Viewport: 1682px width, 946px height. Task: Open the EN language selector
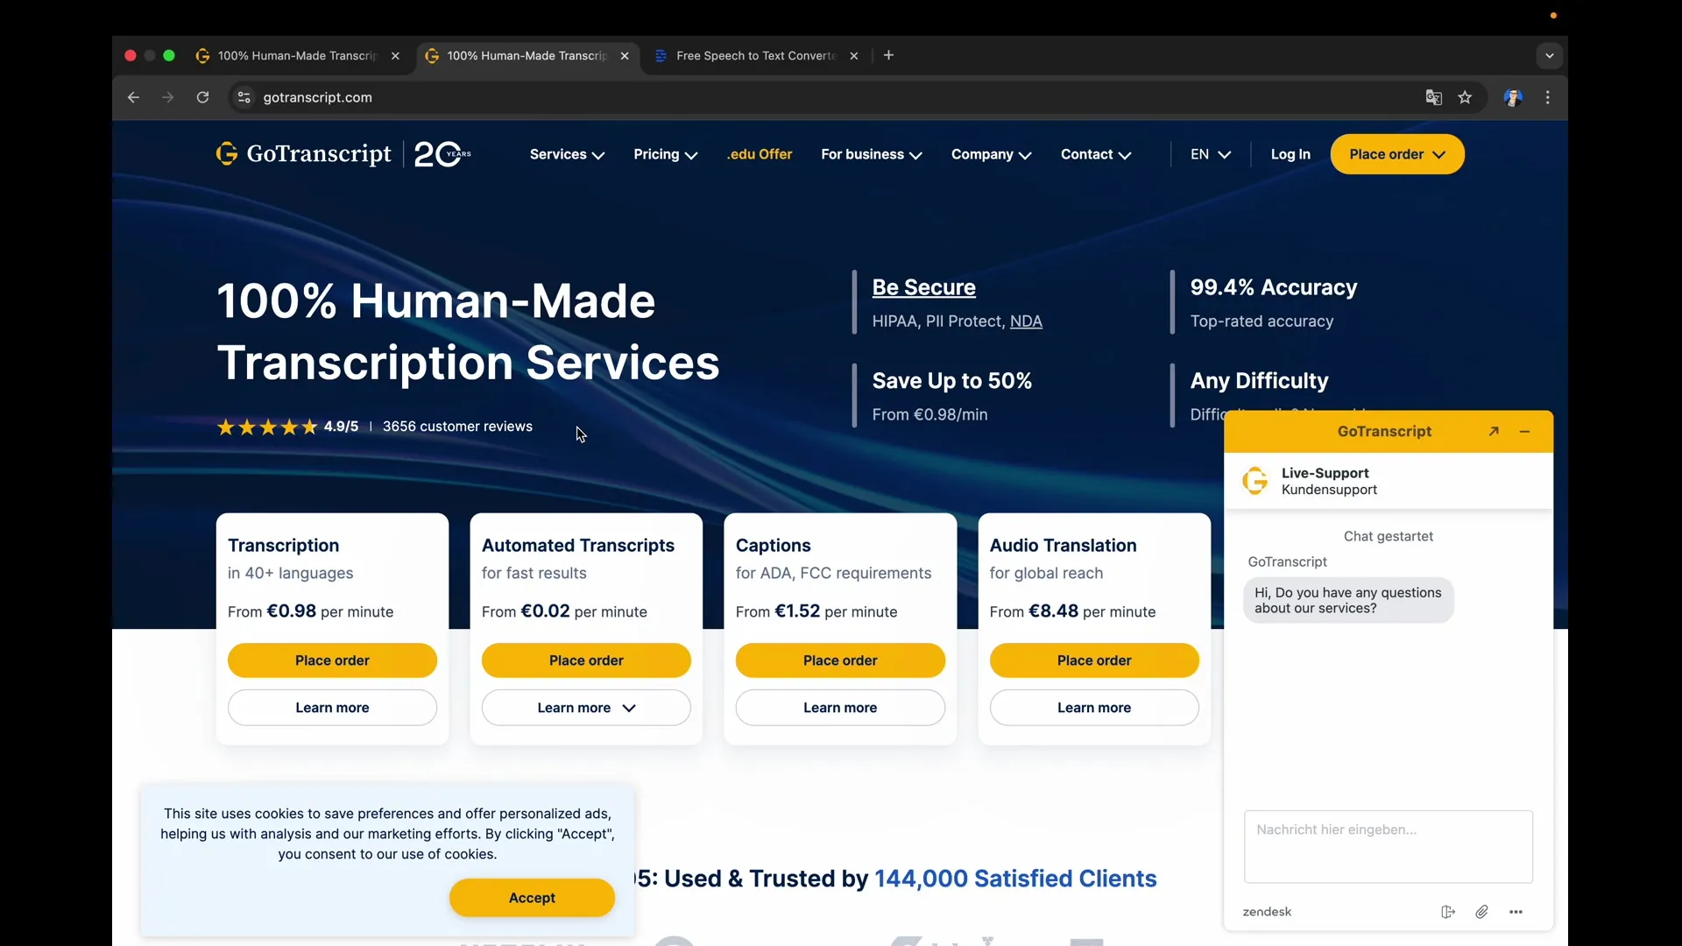tap(1210, 155)
